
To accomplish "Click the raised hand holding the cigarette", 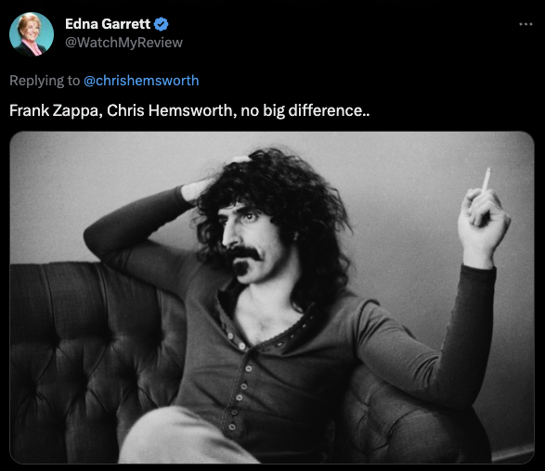I will tap(483, 223).
